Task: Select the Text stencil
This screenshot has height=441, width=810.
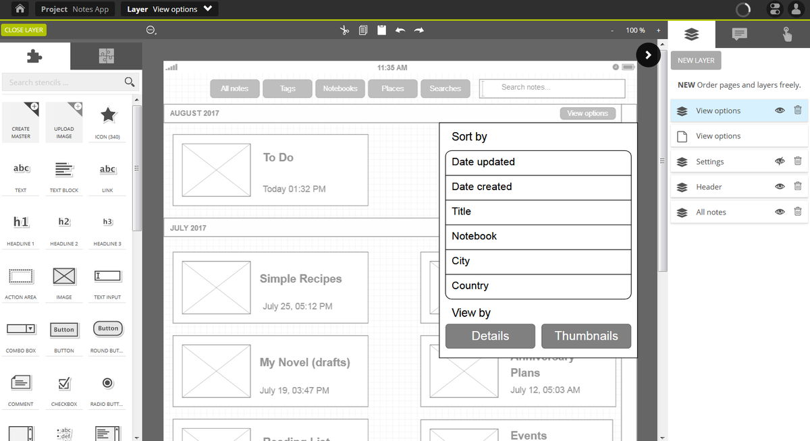Action: coord(21,175)
